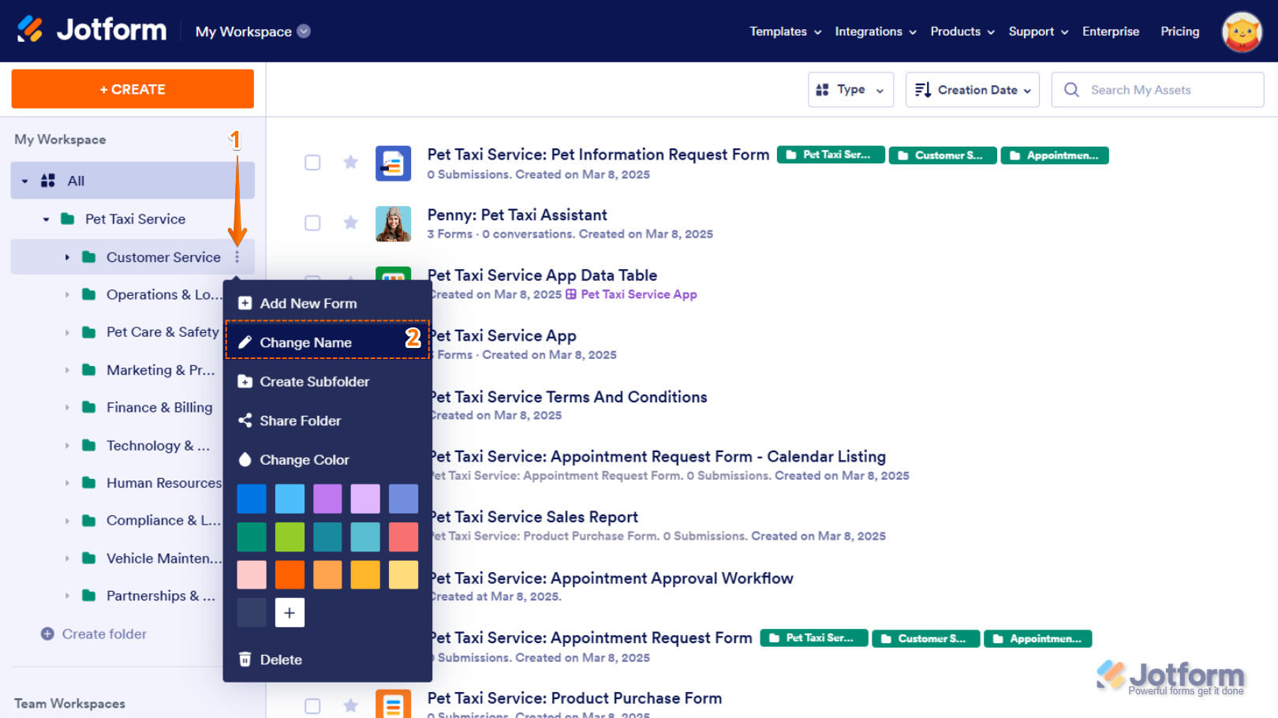Open Penny: Pet Taxi Assistant title
This screenshot has width=1278, height=718.
tap(518, 215)
